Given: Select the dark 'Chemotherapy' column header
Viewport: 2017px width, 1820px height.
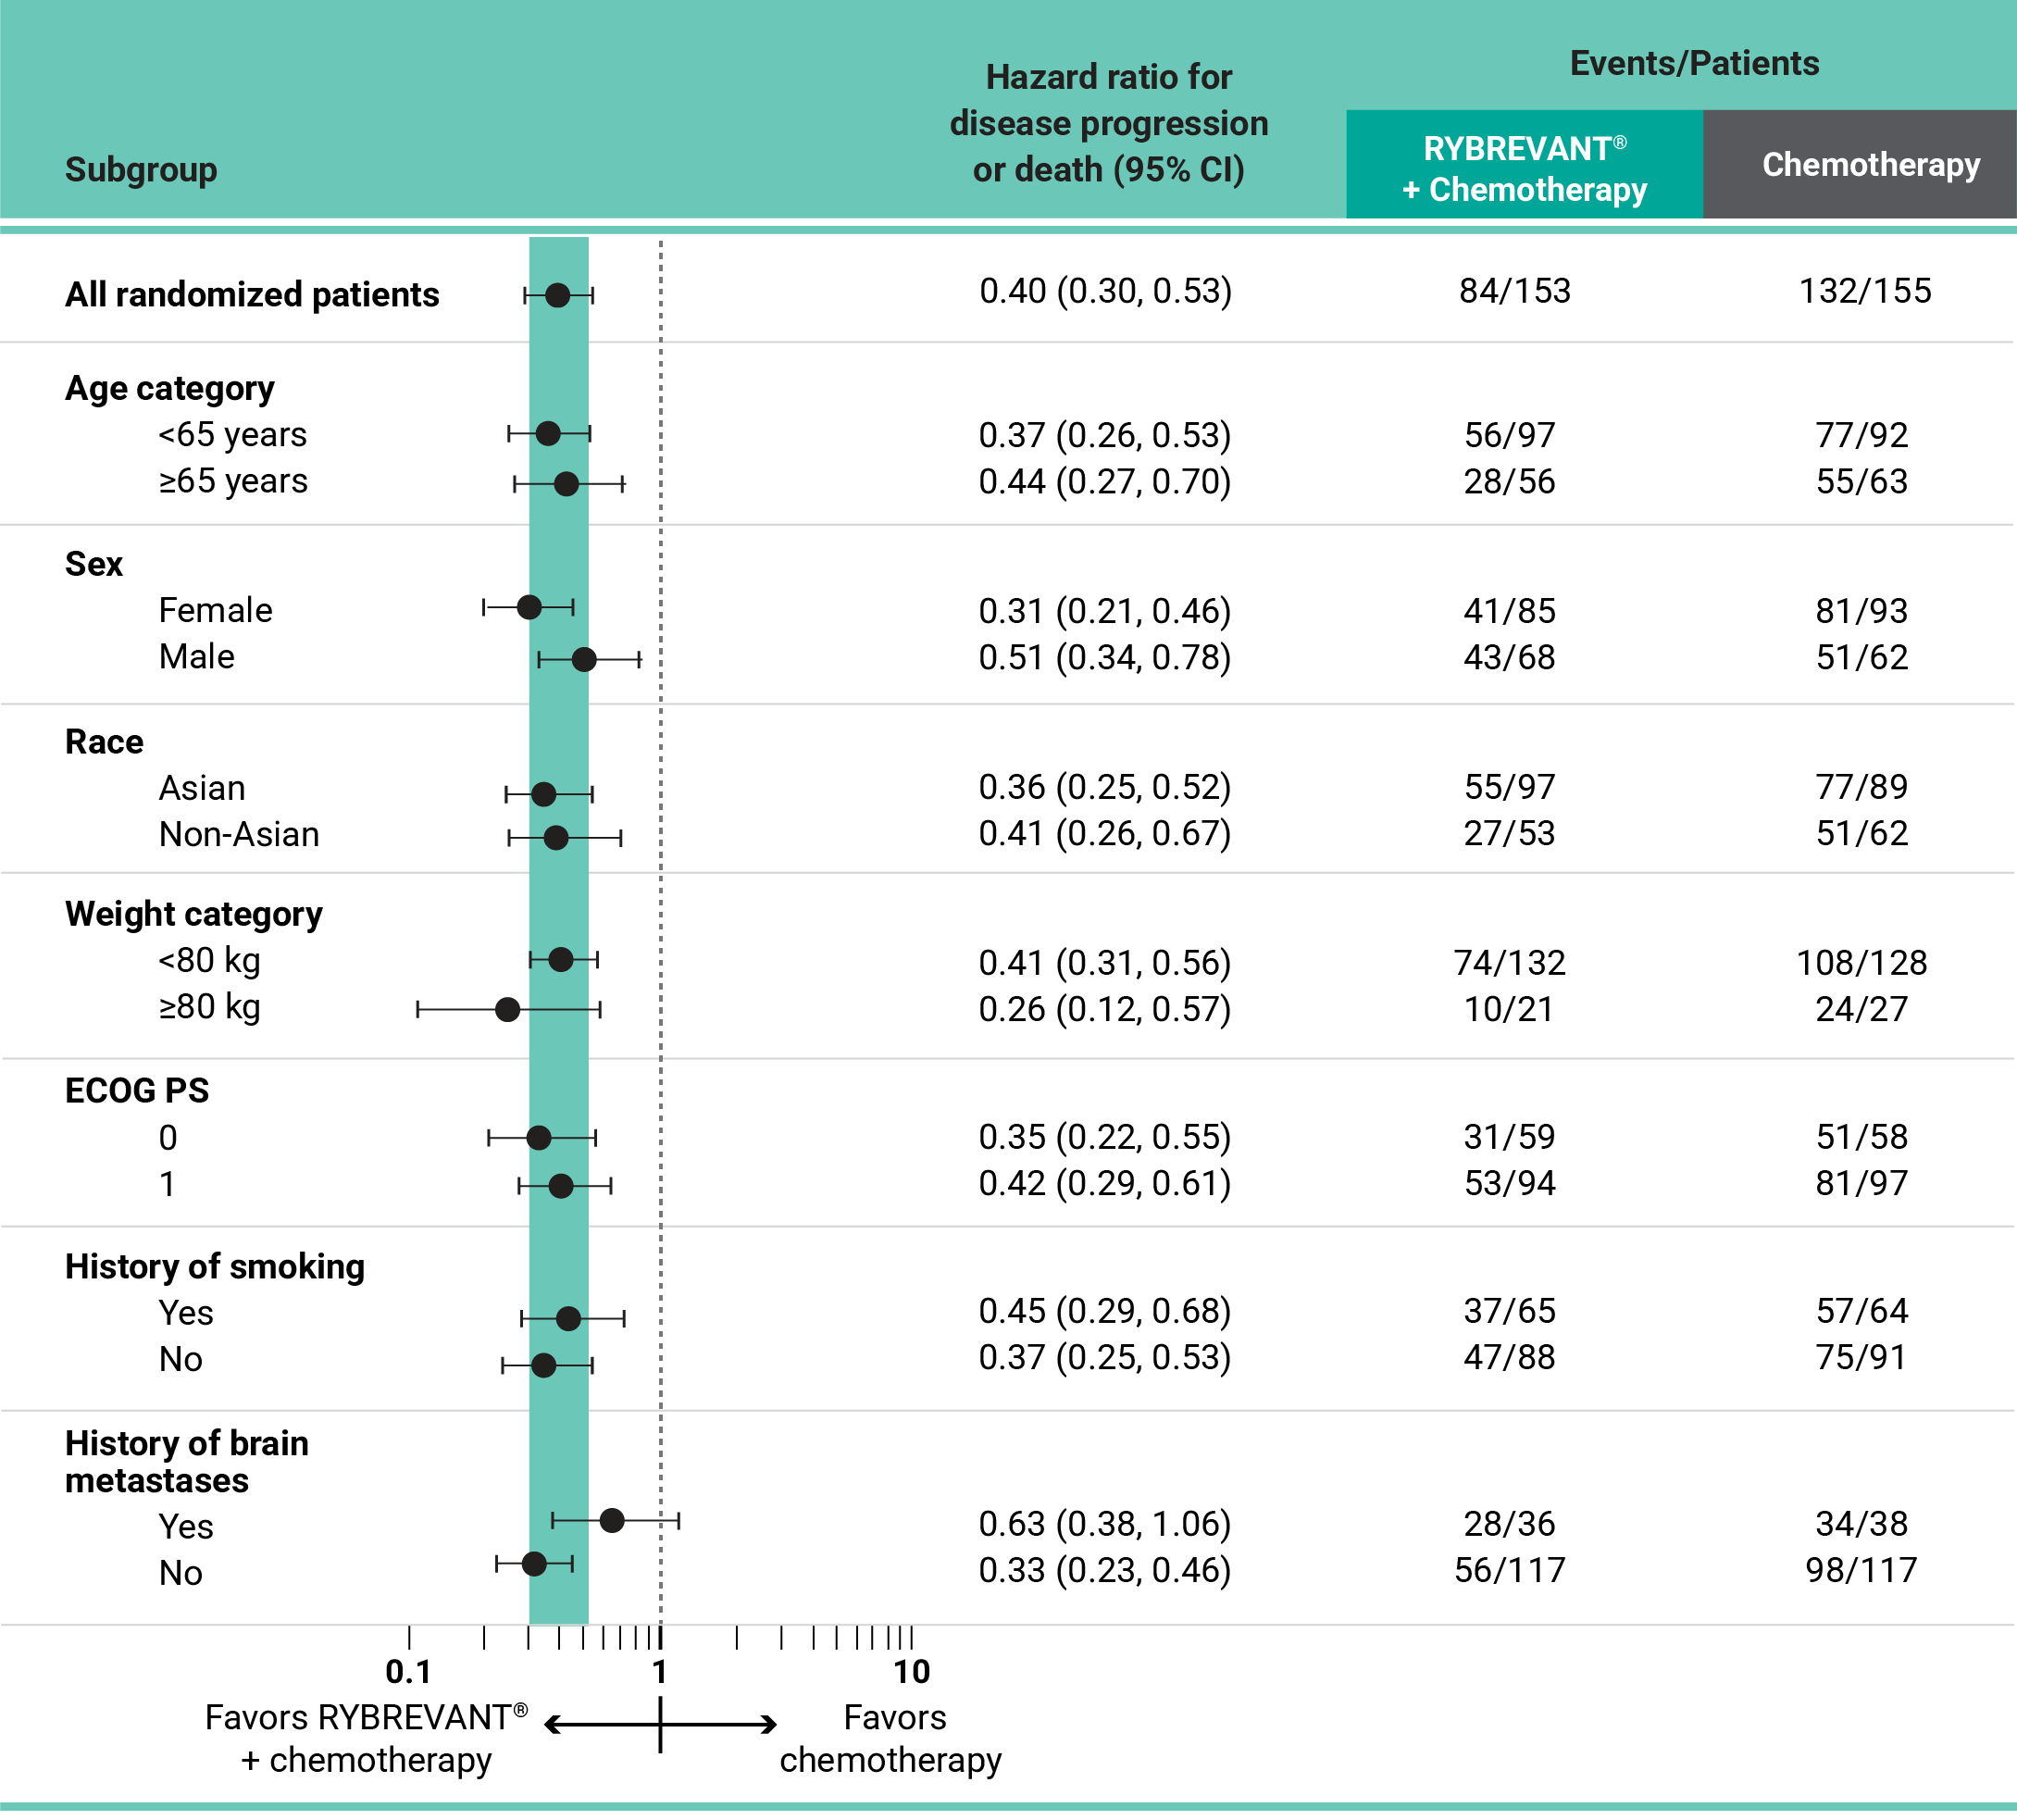Looking at the screenshot, I should point(1860,165).
